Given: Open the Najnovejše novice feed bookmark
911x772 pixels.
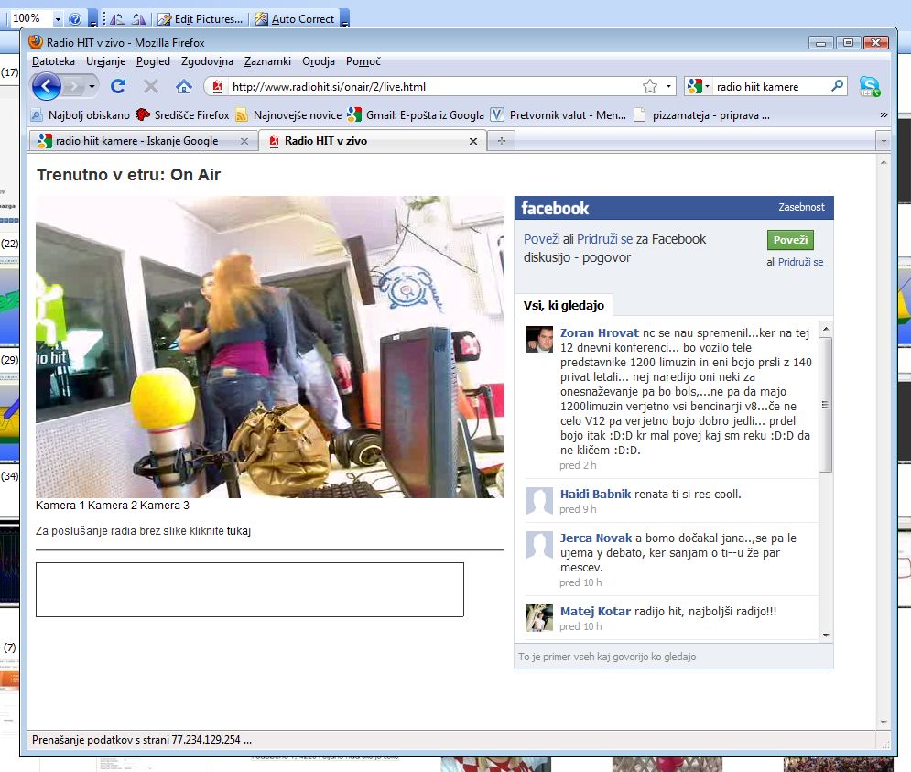Looking at the screenshot, I should (x=288, y=115).
